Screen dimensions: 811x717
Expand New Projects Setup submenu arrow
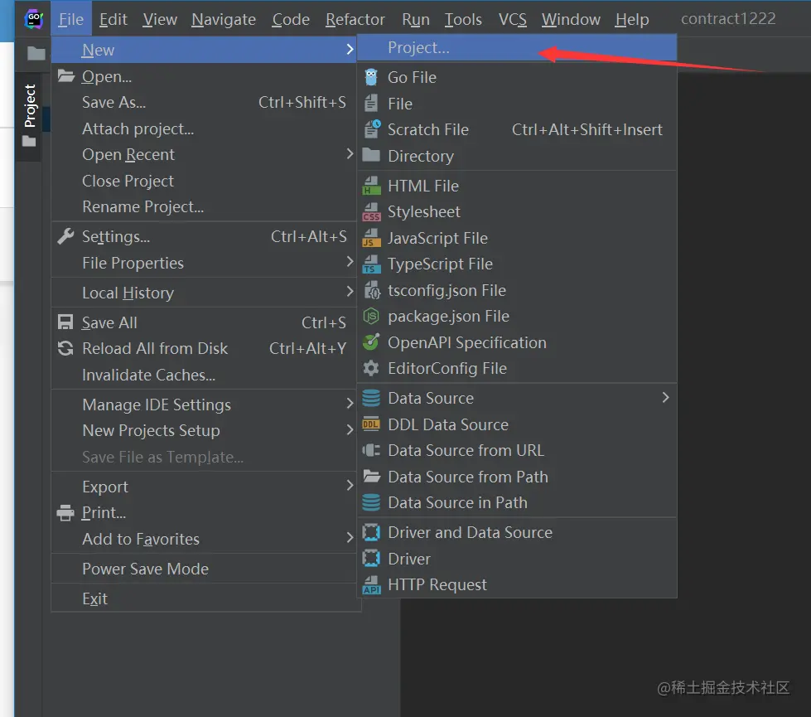pyautogui.click(x=350, y=429)
